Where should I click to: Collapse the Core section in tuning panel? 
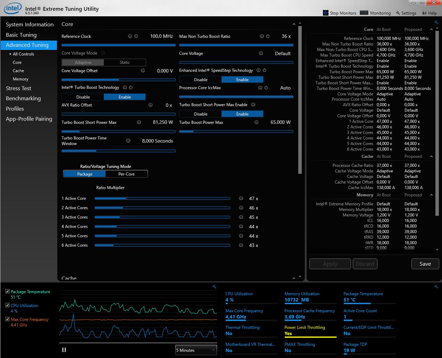[x=294, y=24]
